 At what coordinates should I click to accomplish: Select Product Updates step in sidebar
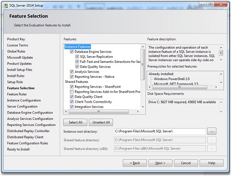[x=19, y=63]
